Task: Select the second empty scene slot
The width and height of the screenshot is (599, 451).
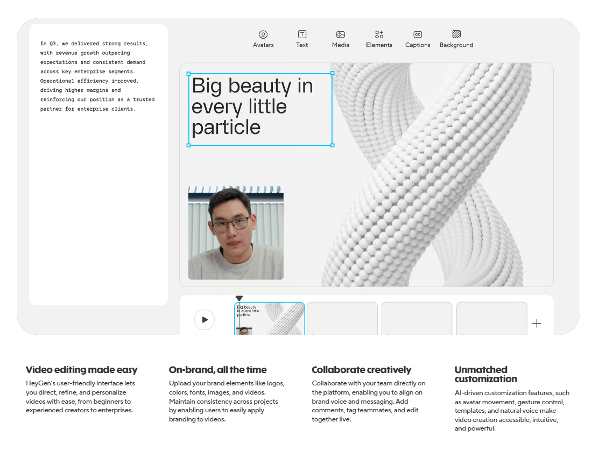Action: [x=342, y=319]
